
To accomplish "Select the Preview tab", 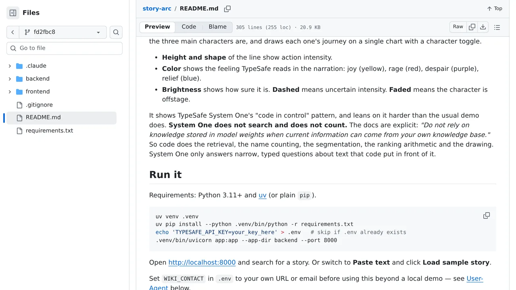I will (x=157, y=27).
